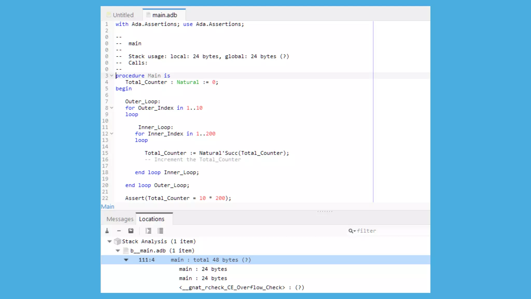Fold the procedure Main block
This screenshot has width=531, height=299.
[112, 76]
